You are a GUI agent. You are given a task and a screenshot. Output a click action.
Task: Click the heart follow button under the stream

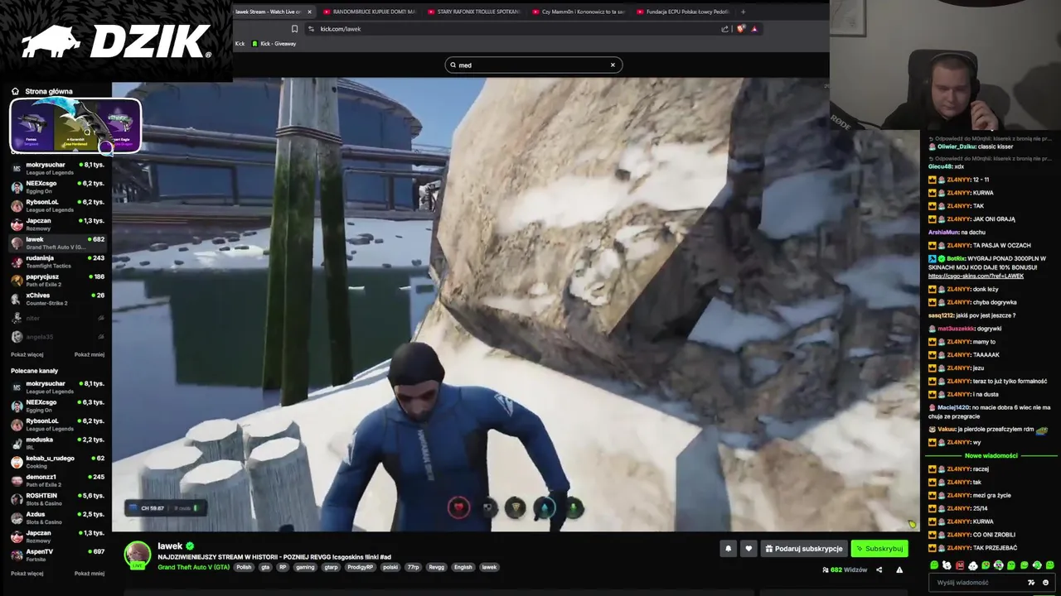pyautogui.click(x=749, y=548)
